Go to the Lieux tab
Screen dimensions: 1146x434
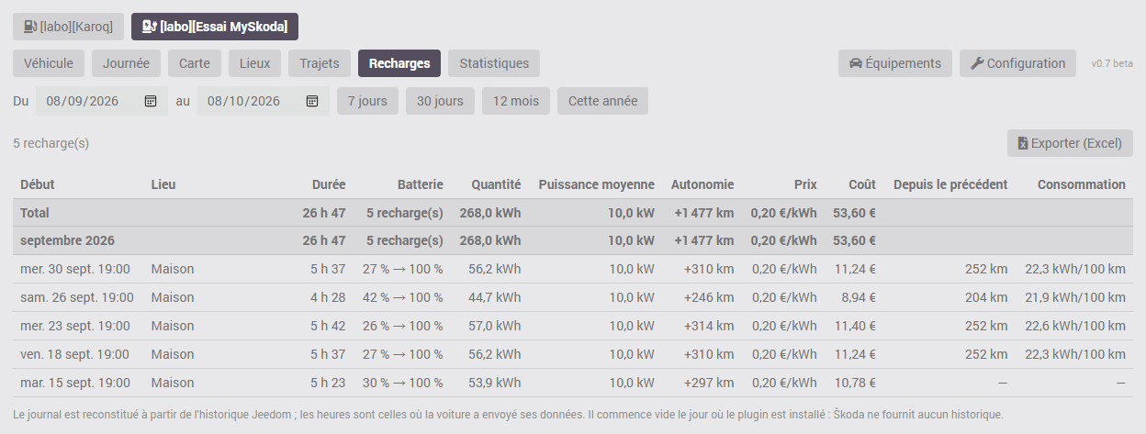pos(254,63)
